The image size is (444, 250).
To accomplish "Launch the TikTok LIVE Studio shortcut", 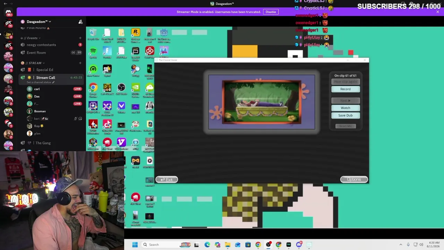I will pyautogui.click(x=107, y=126).
